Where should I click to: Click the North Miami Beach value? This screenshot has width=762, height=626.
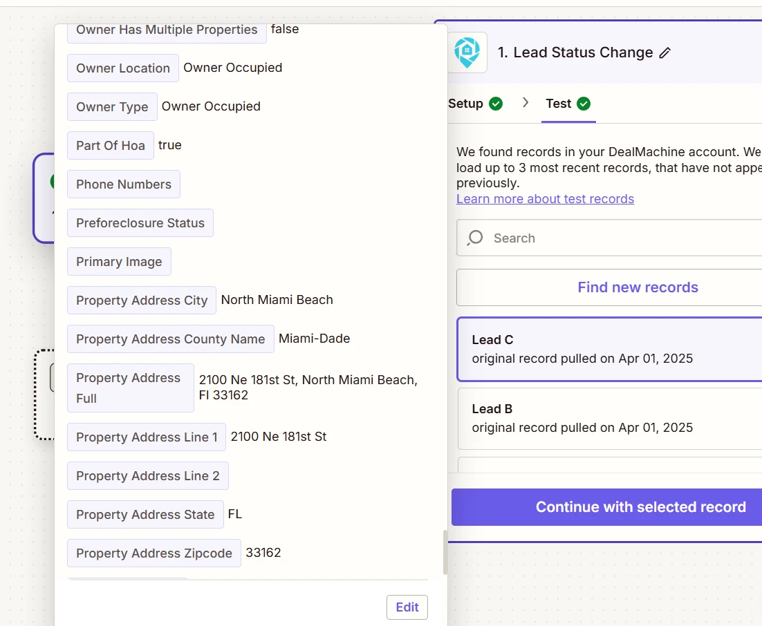pyautogui.click(x=277, y=300)
